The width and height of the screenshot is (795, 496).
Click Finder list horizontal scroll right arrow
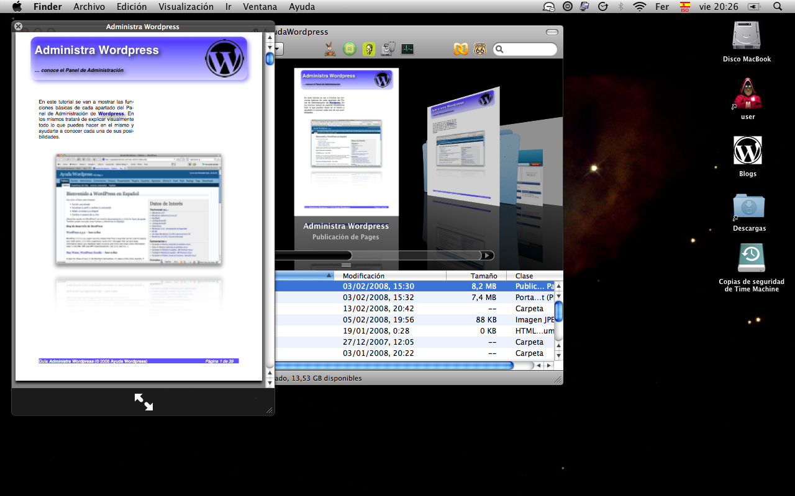tap(548, 366)
